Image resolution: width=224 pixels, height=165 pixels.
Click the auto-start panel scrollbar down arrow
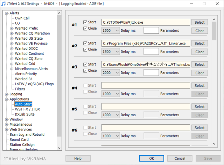click(214, 144)
